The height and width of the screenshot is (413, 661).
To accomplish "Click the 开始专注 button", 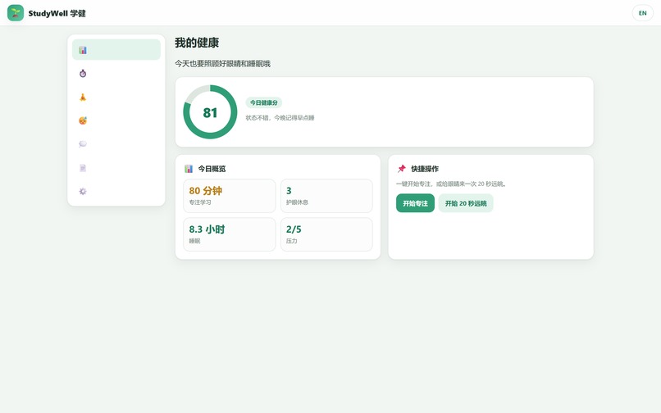I will (x=415, y=203).
